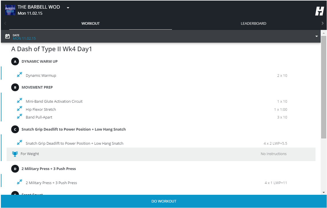Click the workout title A Dash of Type II Wk4 Day1
Image resolution: width=327 pixels, height=208 pixels.
click(51, 49)
